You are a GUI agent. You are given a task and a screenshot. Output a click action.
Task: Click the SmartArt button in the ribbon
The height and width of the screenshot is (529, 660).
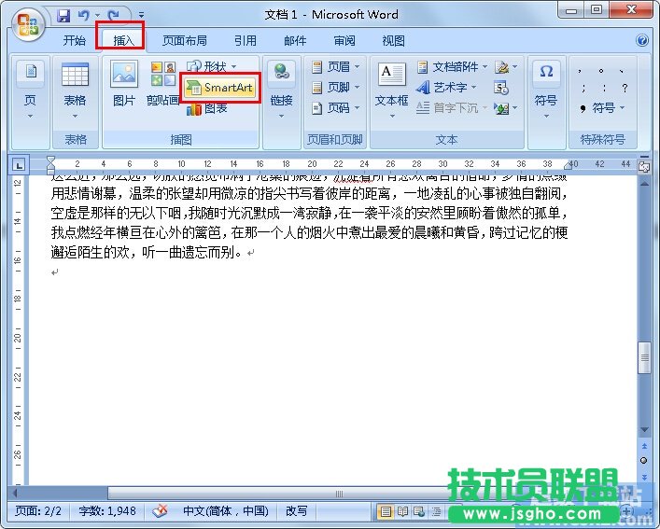[x=220, y=88]
